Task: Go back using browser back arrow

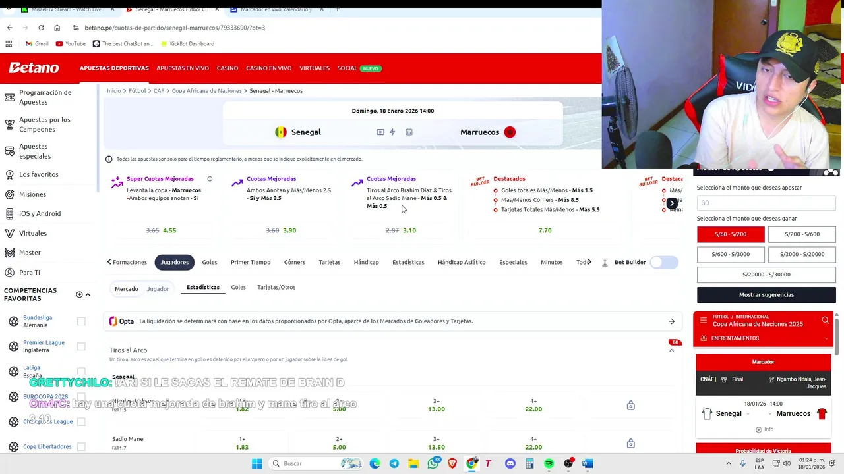Action: pos(9,28)
